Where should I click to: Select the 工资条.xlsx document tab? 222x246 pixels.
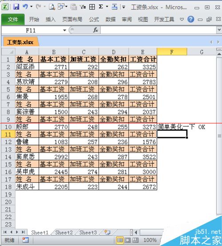[x=20, y=42]
